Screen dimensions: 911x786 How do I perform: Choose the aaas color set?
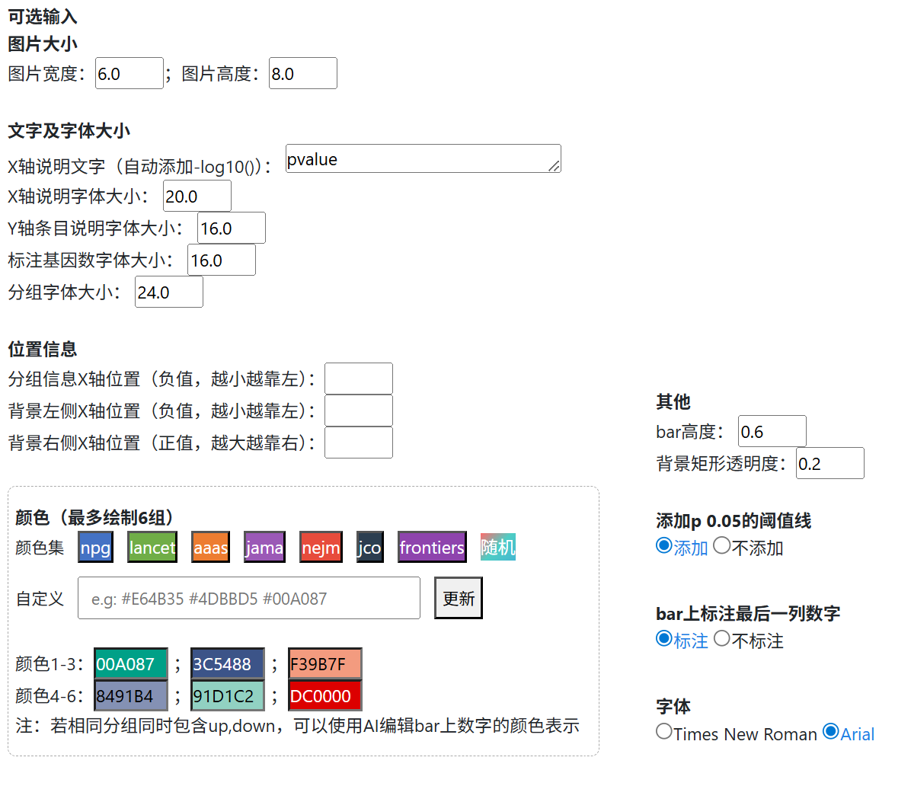[209, 547]
